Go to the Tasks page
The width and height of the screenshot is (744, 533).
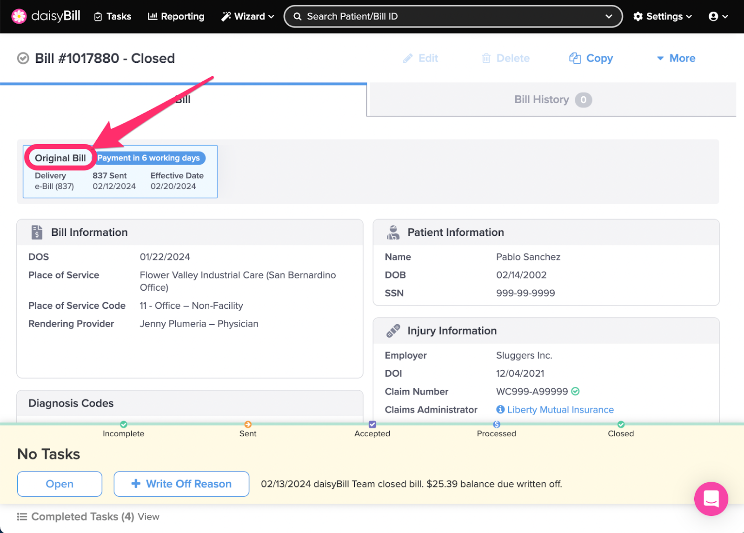(x=113, y=16)
